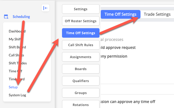174x108 pixels.
Task: Open the Boards setup section
Action: pos(80,69)
